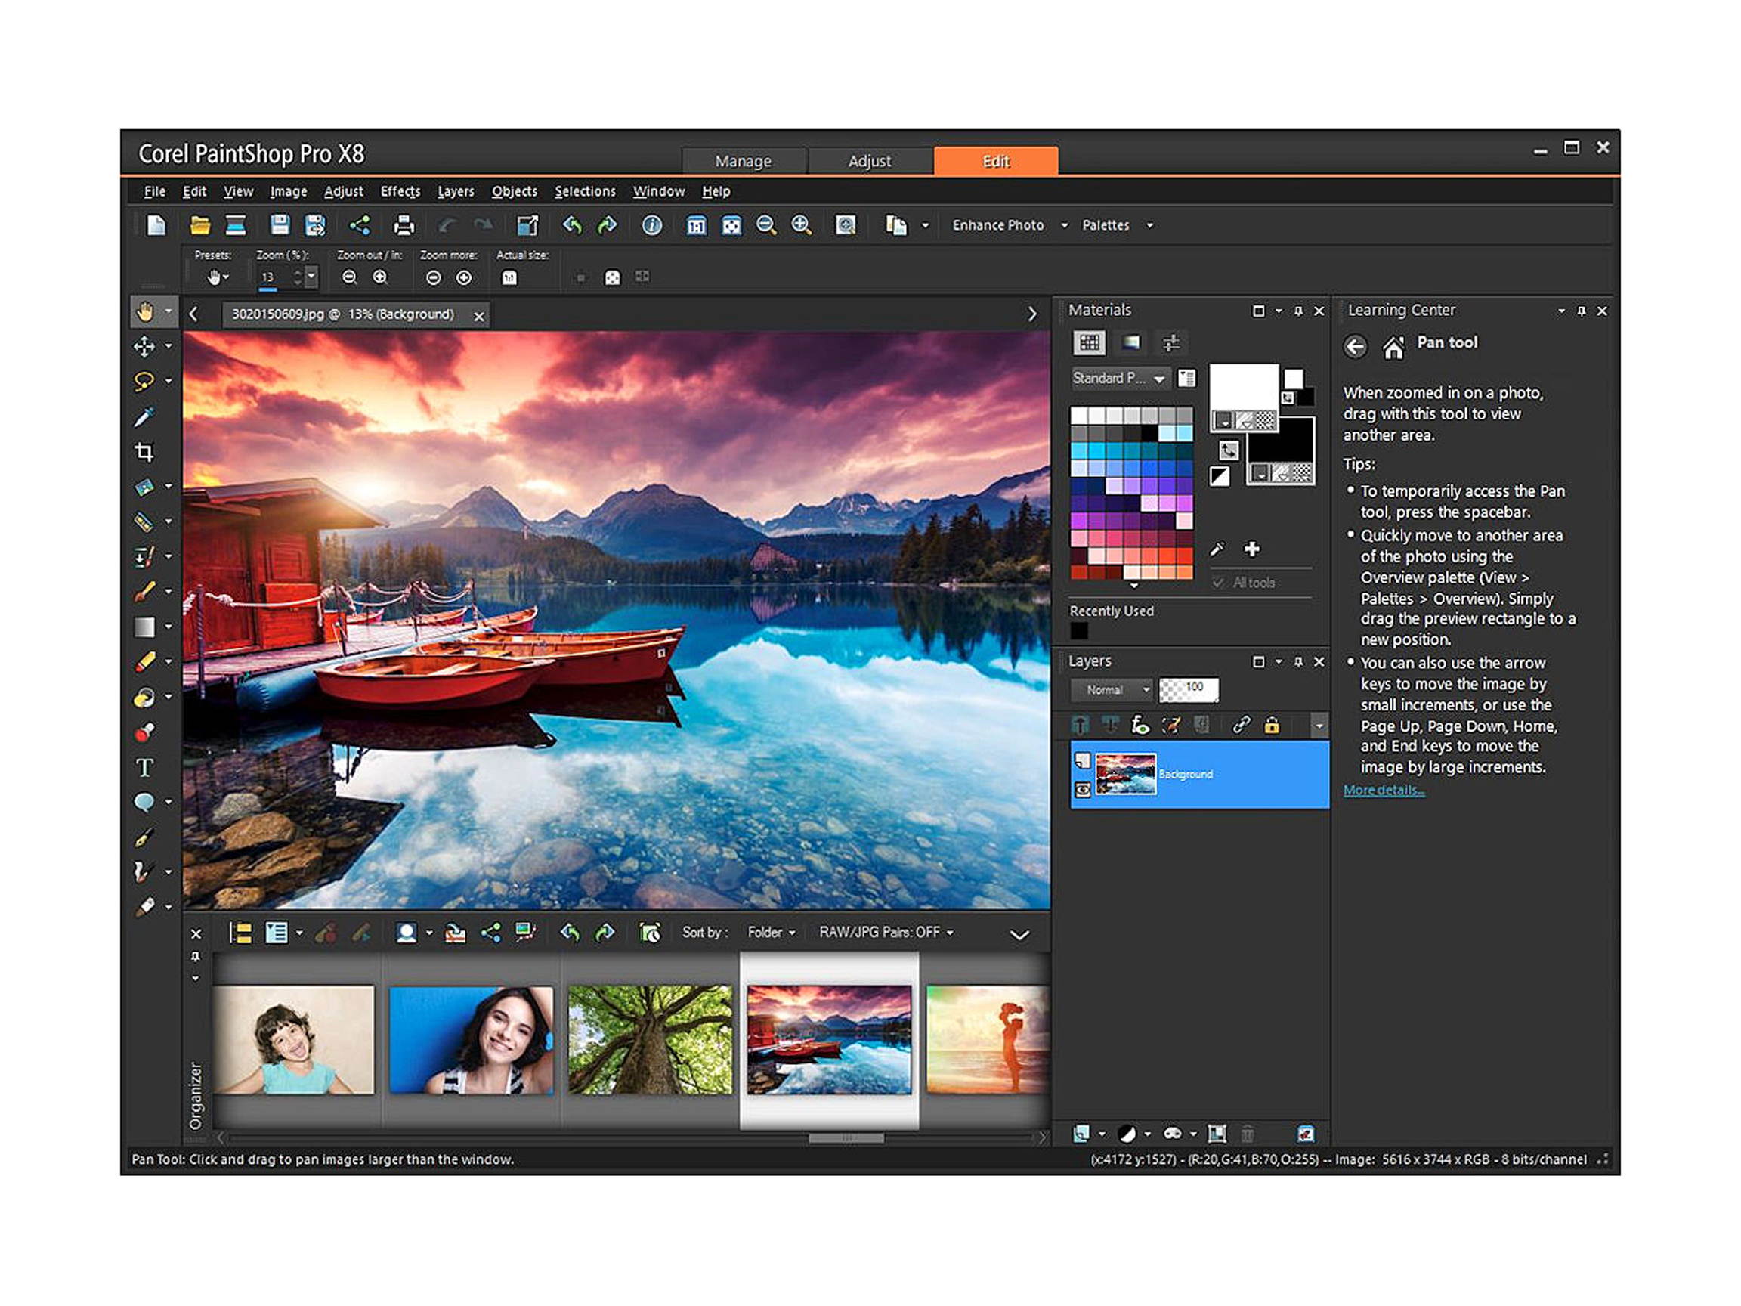Click the Home button in Learning Center
The height and width of the screenshot is (1306, 1741).
(1394, 347)
